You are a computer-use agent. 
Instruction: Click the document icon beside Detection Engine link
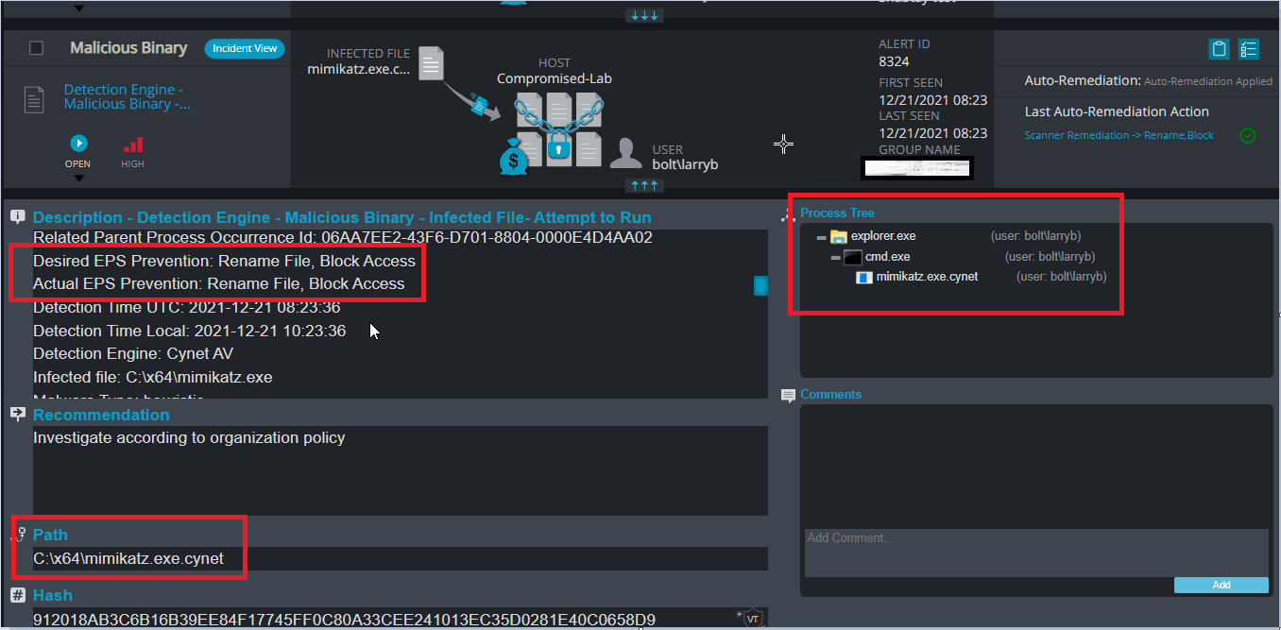pyautogui.click(x=34, y=98)
